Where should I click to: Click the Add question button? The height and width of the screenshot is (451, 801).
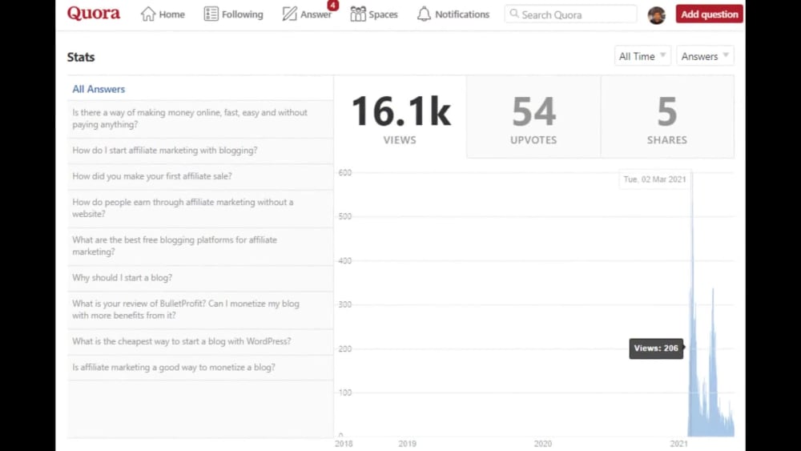pos(709,14)
